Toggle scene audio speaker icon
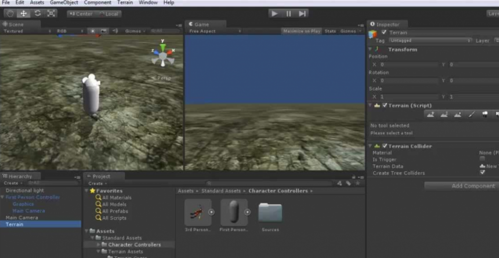The width and height of the screenshot is (499, 258). coord(115,31)
